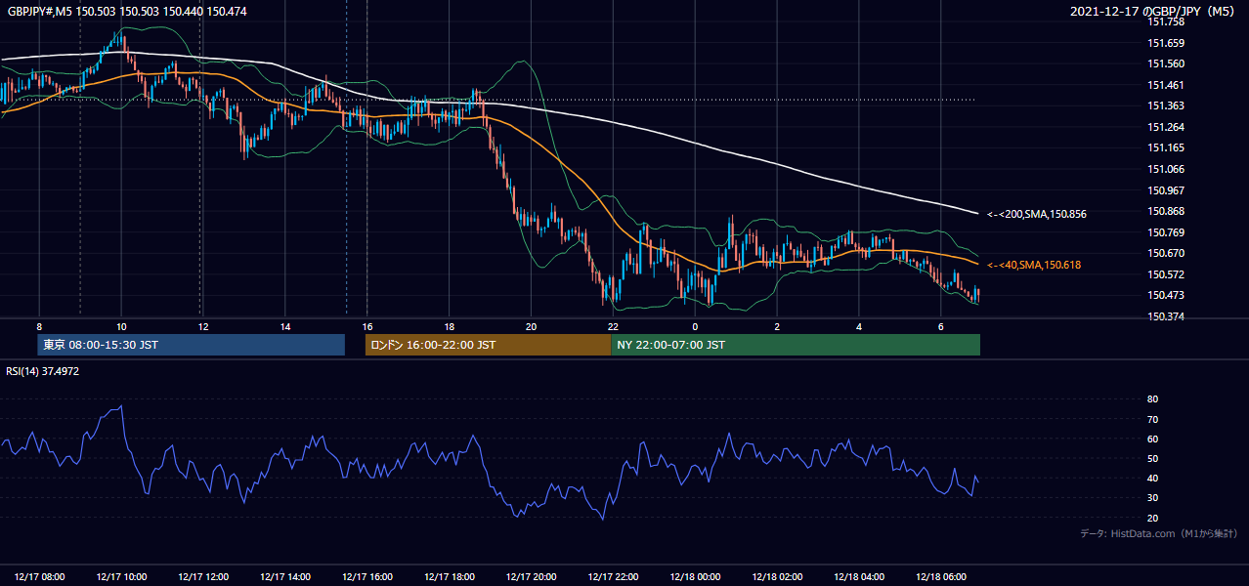
Task: Click the 151.363 price axis label
Action: [x=1166, y=105]
